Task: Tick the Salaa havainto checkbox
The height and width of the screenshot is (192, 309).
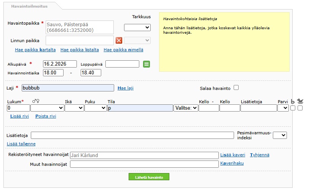Action: pyautogui.click(x=236, y=88)
